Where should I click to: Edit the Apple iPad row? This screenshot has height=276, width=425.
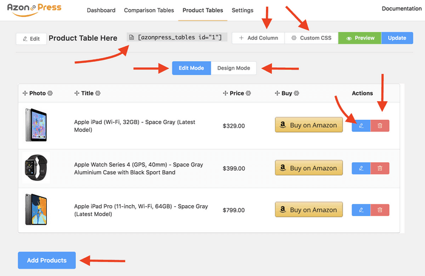pyautogui.click(x=361, y=126)
